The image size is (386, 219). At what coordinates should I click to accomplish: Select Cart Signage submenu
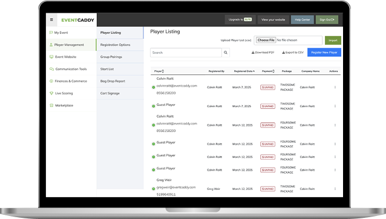120,93
